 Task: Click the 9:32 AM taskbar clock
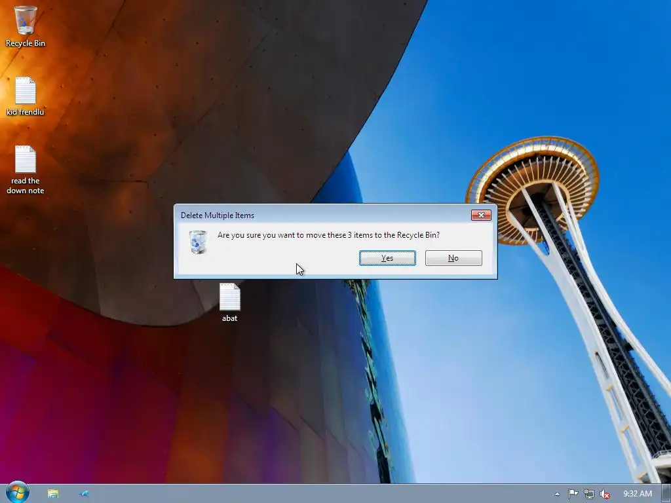point(637,494)
